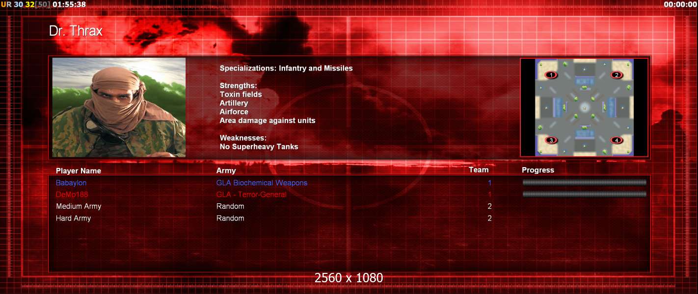Click Babaylon's loading progress bar
Image resolution: width=698 pixels, height=294 pixels.
pos(585,182)
